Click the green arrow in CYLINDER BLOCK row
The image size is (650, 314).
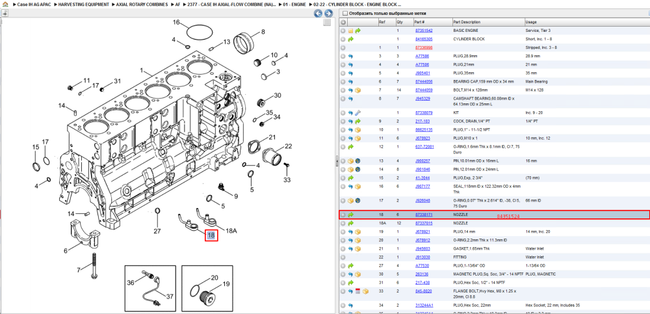(x=351, y=39)
